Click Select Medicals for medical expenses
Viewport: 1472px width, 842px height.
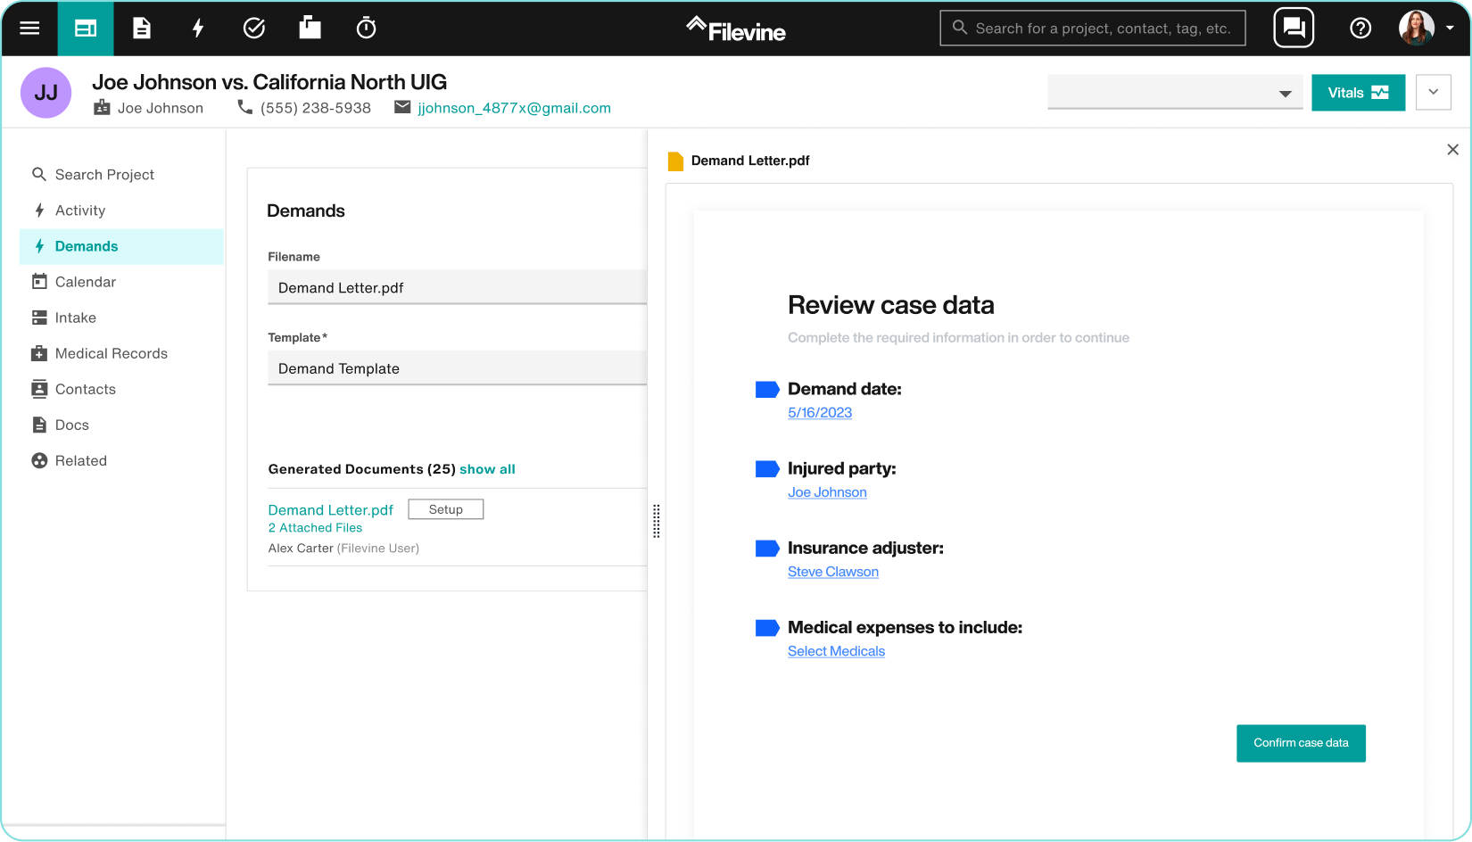tap(836, 651)
